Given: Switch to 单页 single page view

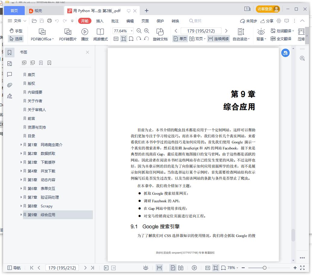Looking at the screenshot, I should click(x=180, y=39).
